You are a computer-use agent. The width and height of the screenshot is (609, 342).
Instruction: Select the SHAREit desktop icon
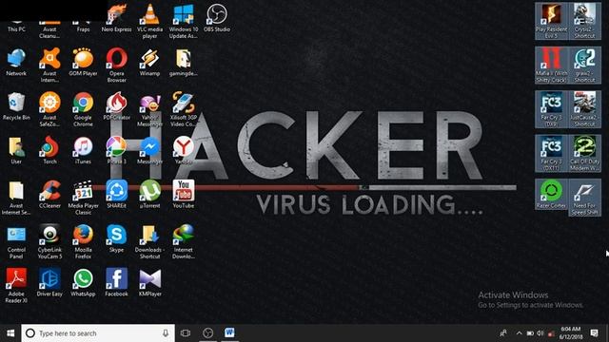[x=116, y=195]
